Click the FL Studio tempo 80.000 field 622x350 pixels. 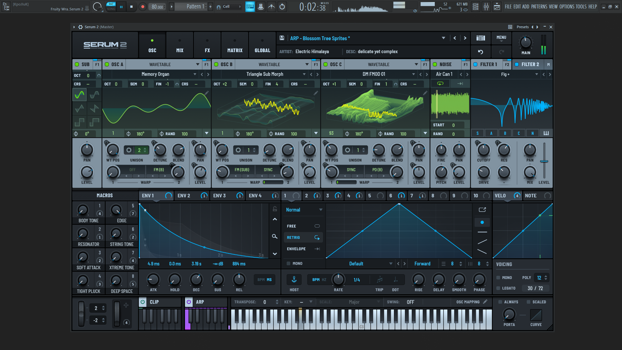[158, 6]
